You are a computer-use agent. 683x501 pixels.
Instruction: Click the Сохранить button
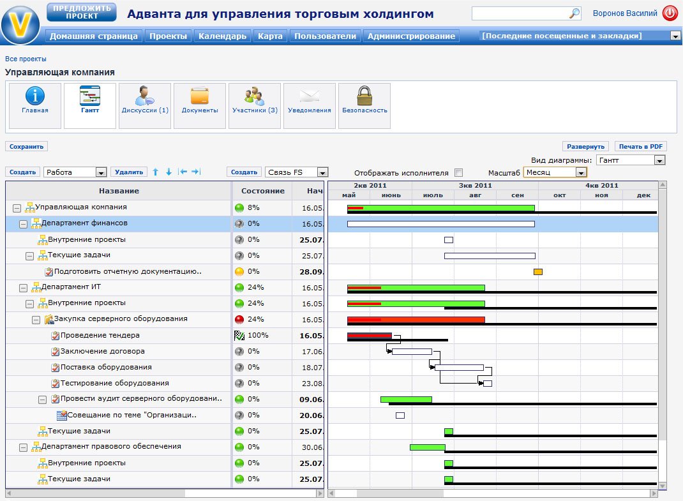coord(27,146)
